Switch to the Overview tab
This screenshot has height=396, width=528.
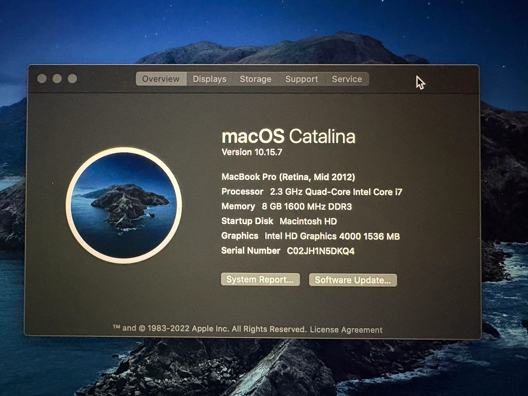click(x=161, y=79)
